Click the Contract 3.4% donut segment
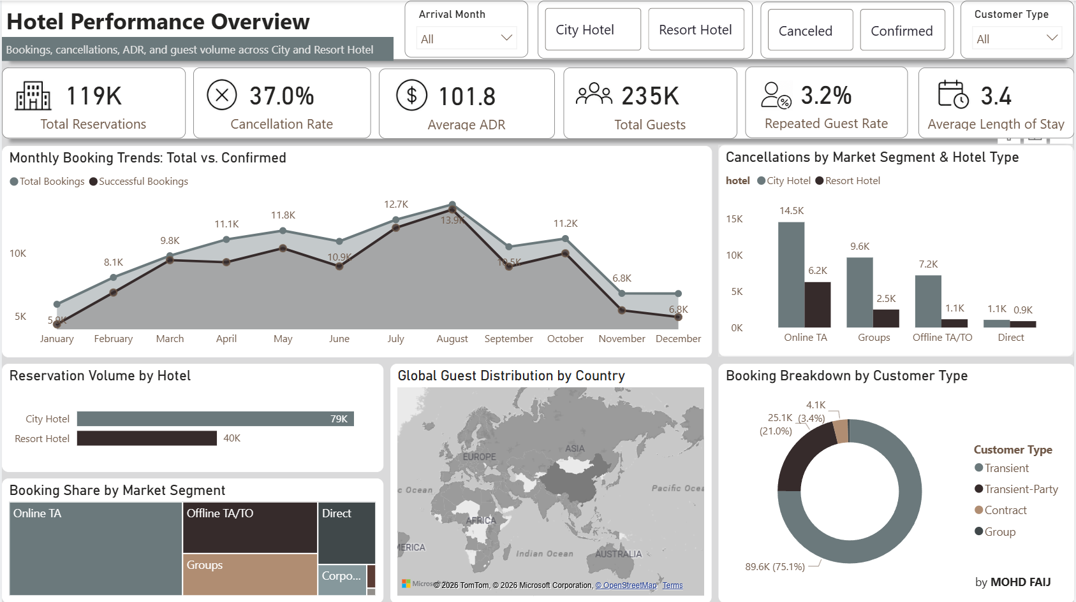This screenshot has width=1076, height=602. (x=841, y=431)
